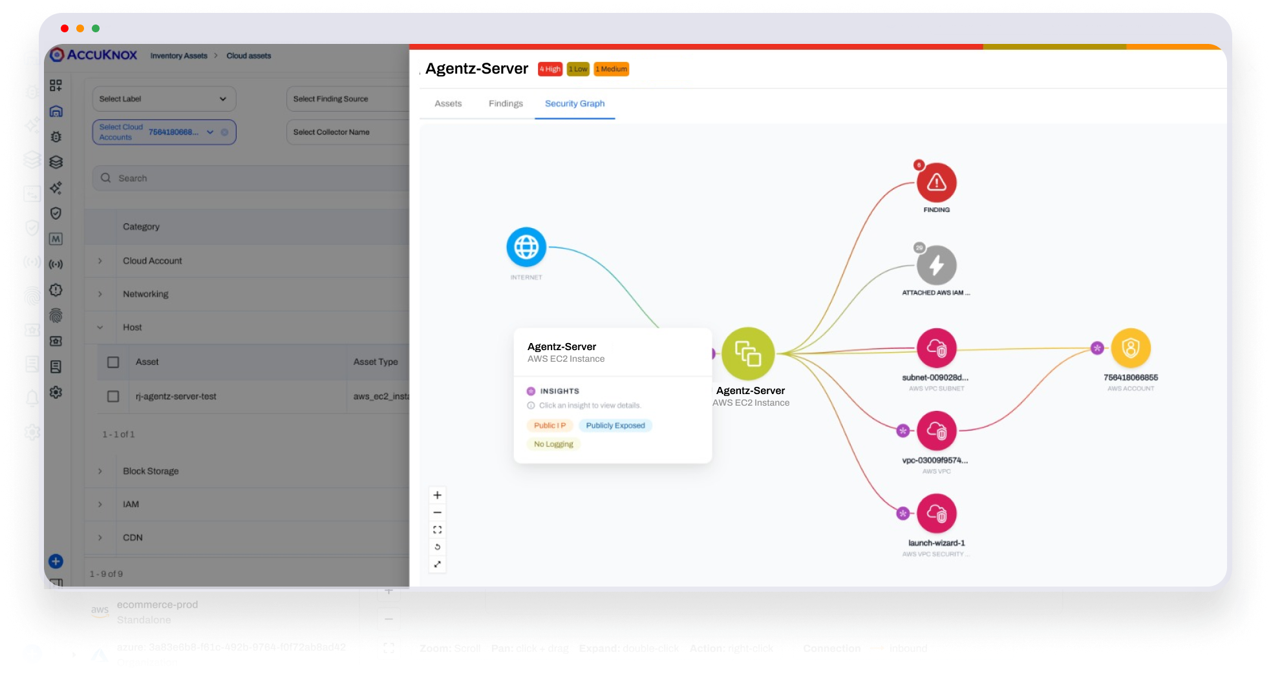The width and height of the screenshot is (1271, 677).
Task: Open the sparkle AI icon in sidebar
Action: [56, 188]
